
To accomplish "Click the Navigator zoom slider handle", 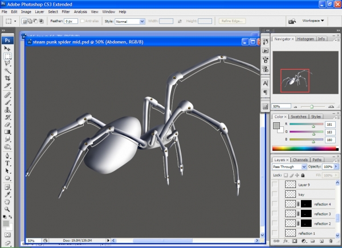I will tap(312, 106).
